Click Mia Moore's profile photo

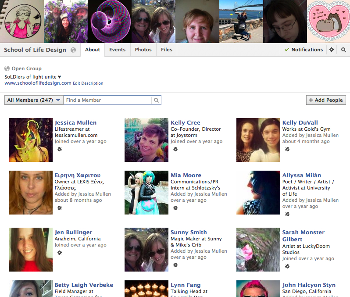coord(146,193)
